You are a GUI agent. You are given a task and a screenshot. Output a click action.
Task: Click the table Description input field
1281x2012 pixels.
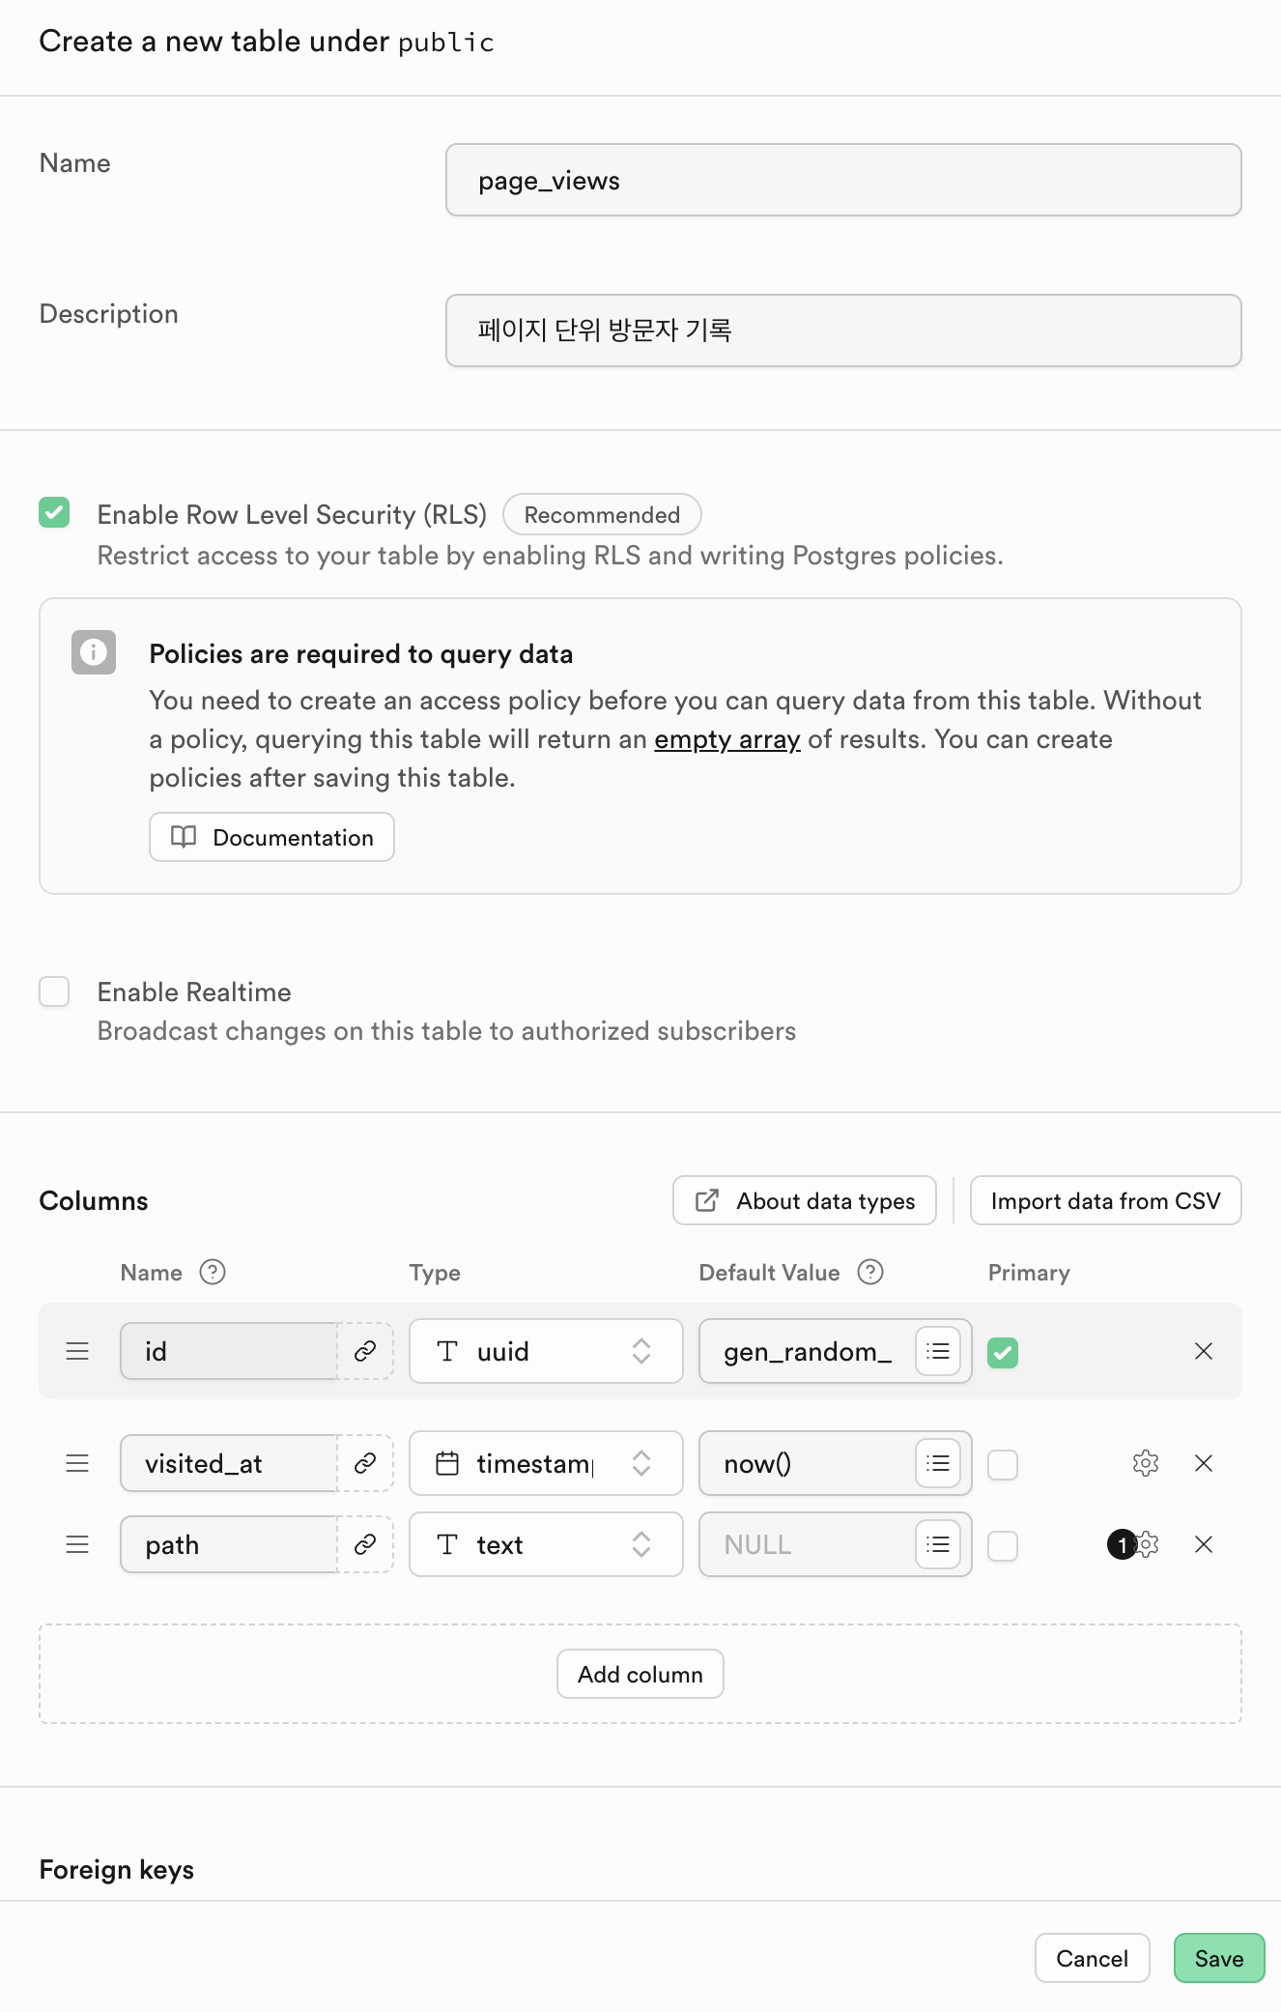[x=843, y=331]
